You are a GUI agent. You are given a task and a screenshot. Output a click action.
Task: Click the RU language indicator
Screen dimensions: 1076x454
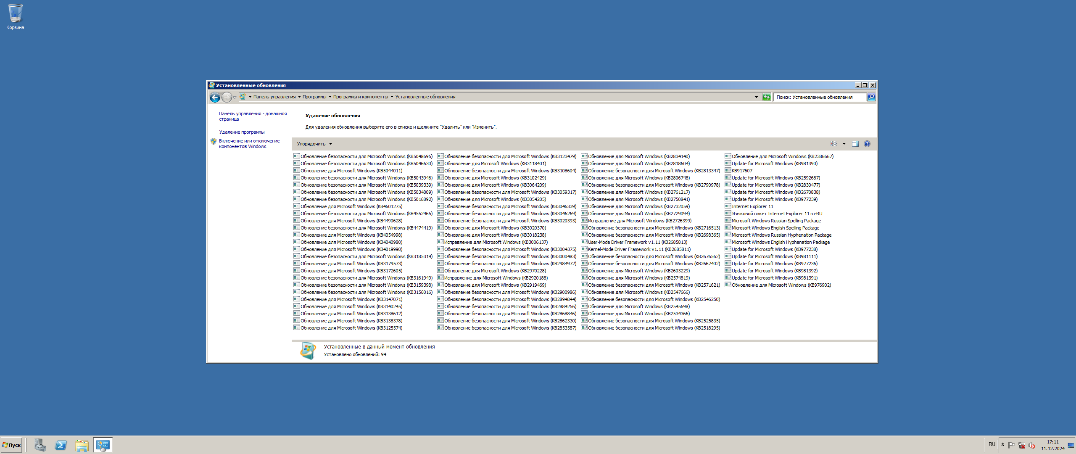click(992, 445)
